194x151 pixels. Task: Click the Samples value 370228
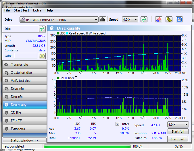pyautogui.click(x=156, y=138)
